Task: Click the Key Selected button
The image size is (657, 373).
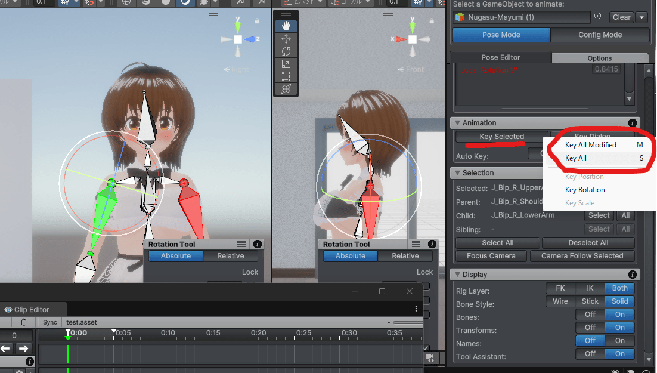Action: click(x=501, y=137)
